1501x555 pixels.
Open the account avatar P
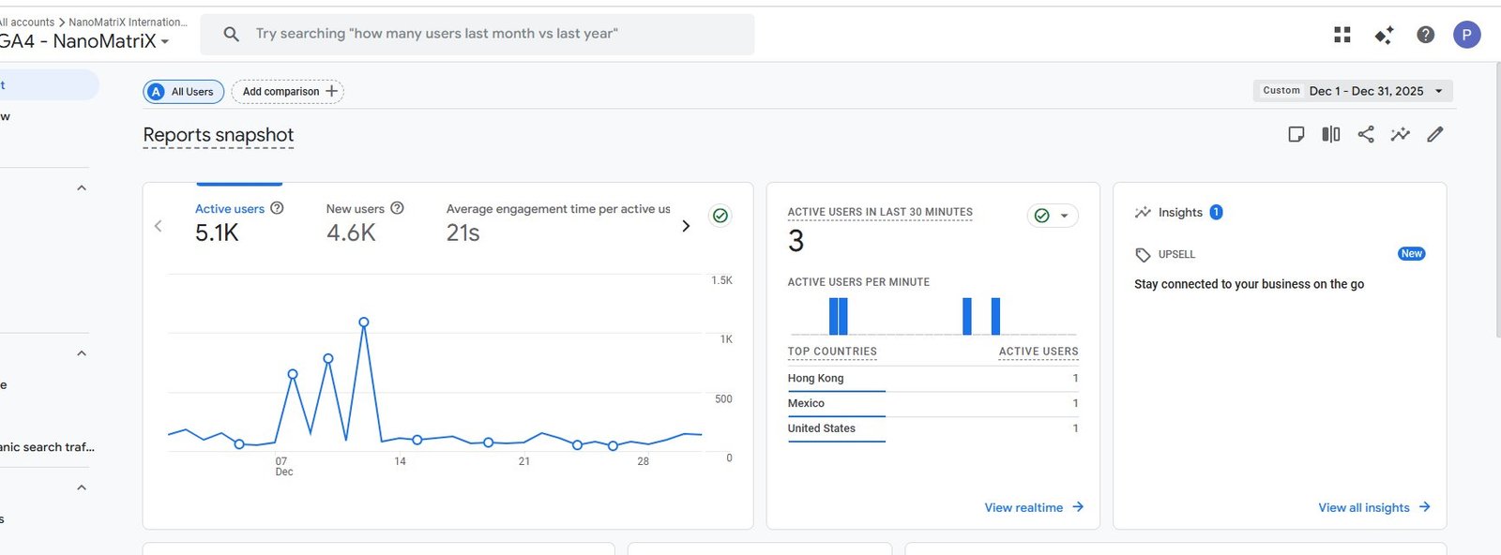[x=1467, y=35]
